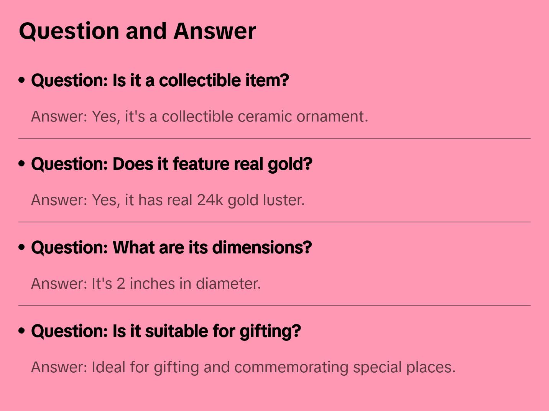Click the phrase "24k gold luster"
549x411 pixels.
(250, 200)
